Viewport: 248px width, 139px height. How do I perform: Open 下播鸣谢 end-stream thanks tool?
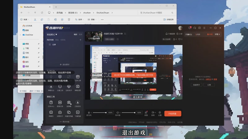pyautogui.click(x=78, y=114)
